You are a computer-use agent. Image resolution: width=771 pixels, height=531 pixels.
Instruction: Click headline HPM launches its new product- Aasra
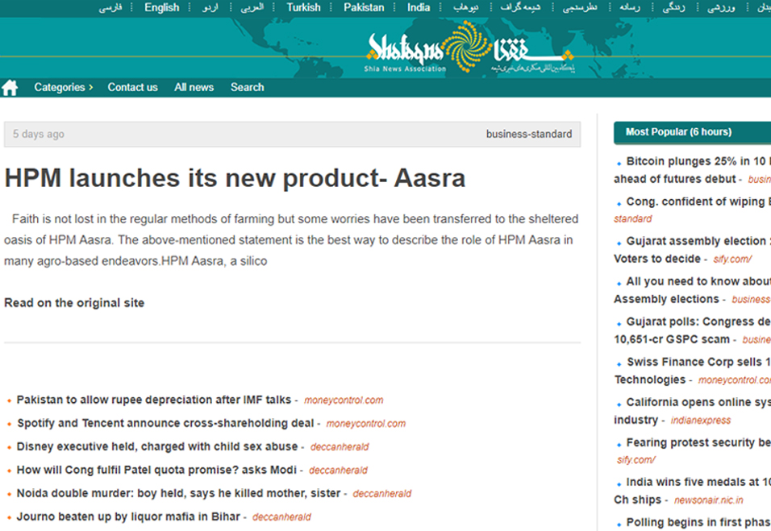[235, 178]
